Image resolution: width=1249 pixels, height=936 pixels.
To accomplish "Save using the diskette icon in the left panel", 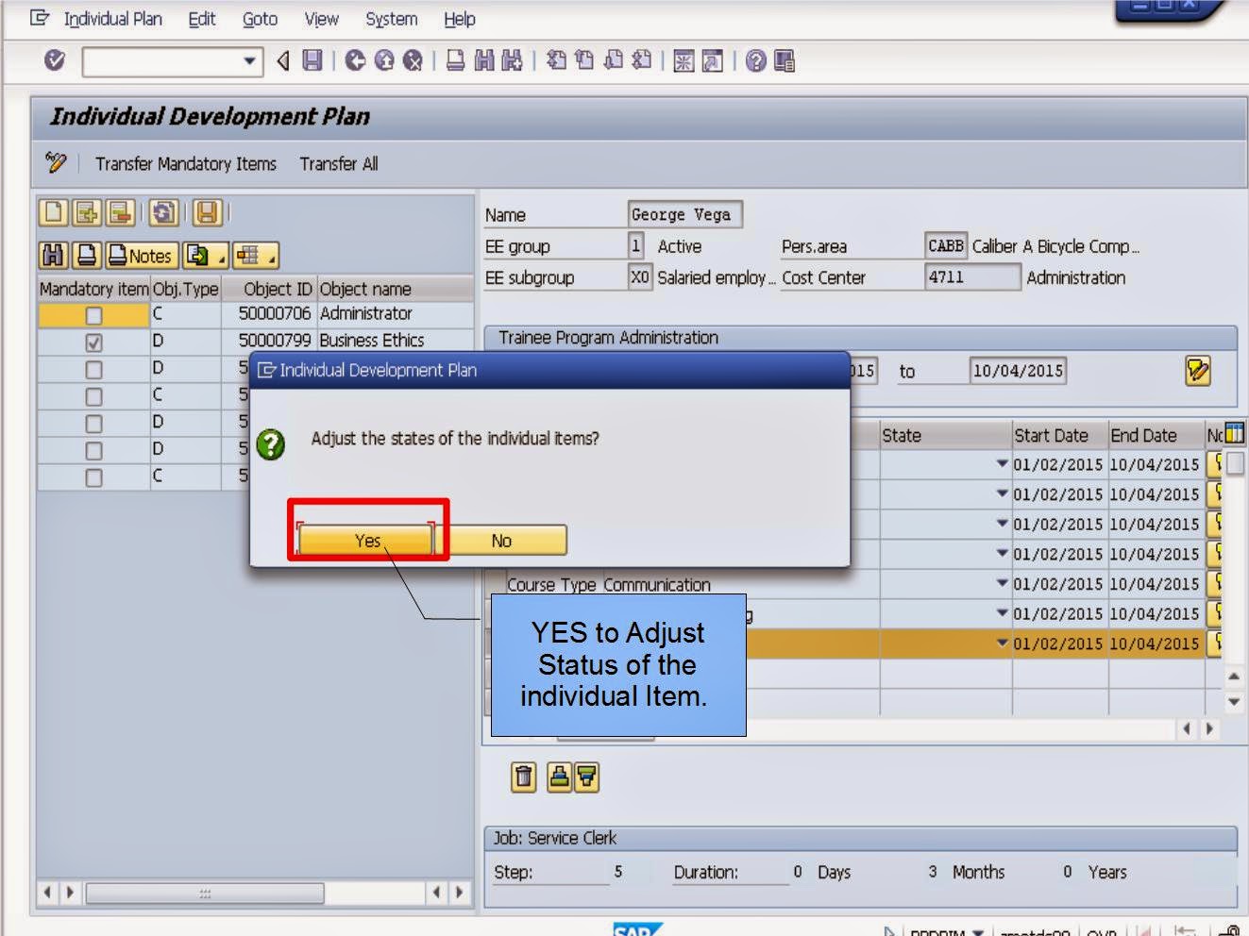I will point(204,214).
